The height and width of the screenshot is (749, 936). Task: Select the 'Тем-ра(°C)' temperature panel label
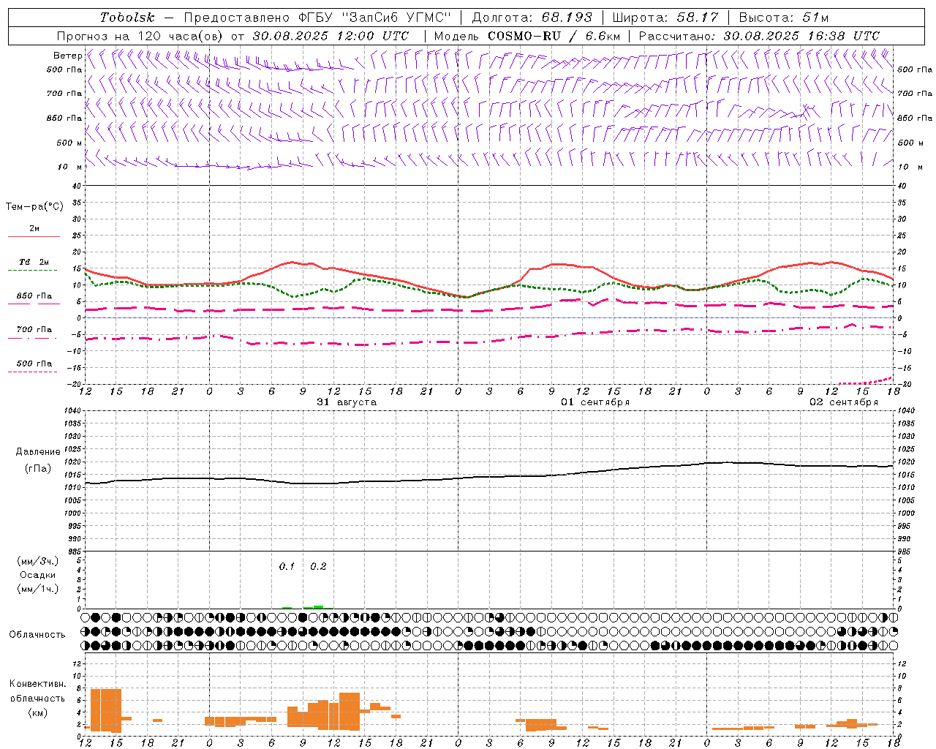coord(34,207)
